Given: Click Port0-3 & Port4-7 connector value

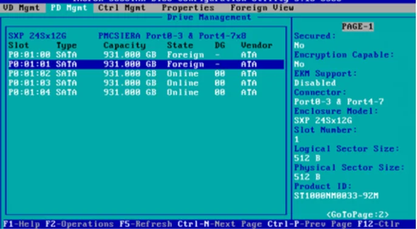Looking at the screenshot, I should click(339, 102).
